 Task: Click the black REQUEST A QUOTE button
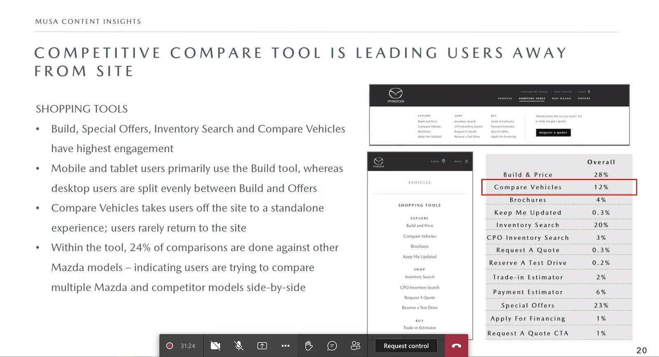point(553,133)
